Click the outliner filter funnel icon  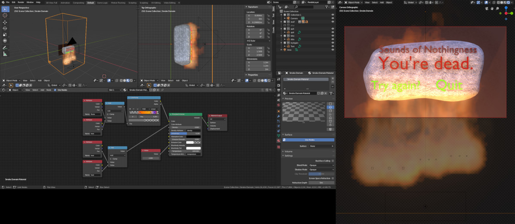pos(327,7)
